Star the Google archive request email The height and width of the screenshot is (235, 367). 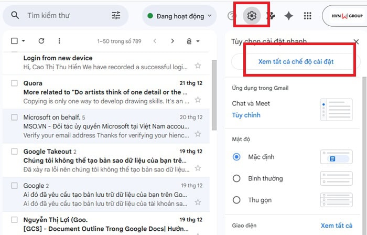click(198, 202)
